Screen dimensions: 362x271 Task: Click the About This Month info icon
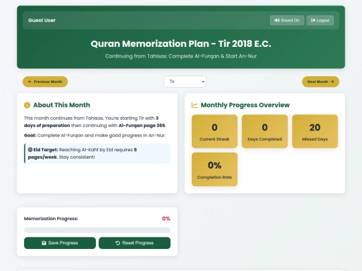click(27, 105)
